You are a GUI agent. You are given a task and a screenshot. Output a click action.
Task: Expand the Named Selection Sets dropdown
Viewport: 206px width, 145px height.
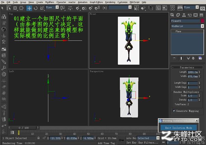point(130,7)
